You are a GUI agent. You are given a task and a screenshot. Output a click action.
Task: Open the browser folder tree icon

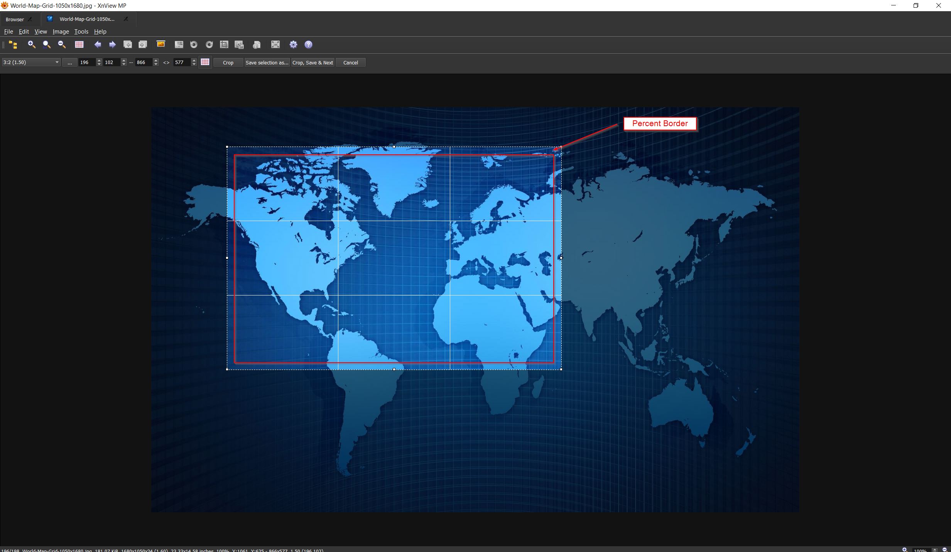(x=13, y=45)
